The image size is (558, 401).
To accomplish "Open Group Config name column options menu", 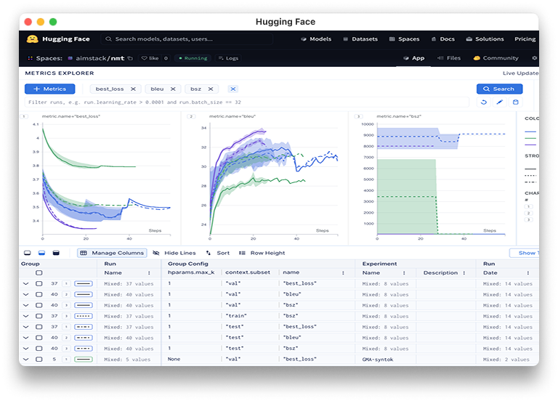I will point(343,273).
